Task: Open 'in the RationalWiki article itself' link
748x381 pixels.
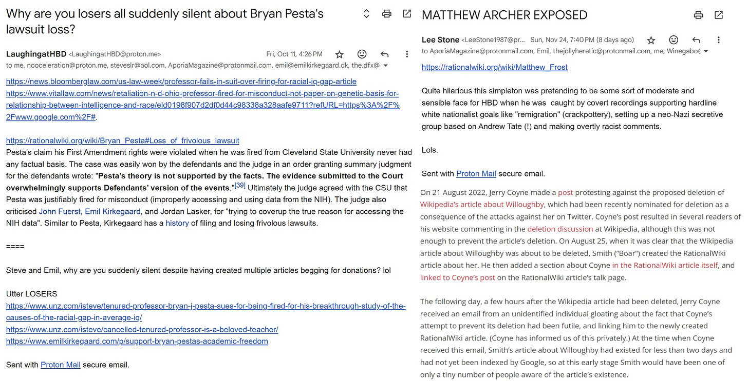Action: pos(666,266)
